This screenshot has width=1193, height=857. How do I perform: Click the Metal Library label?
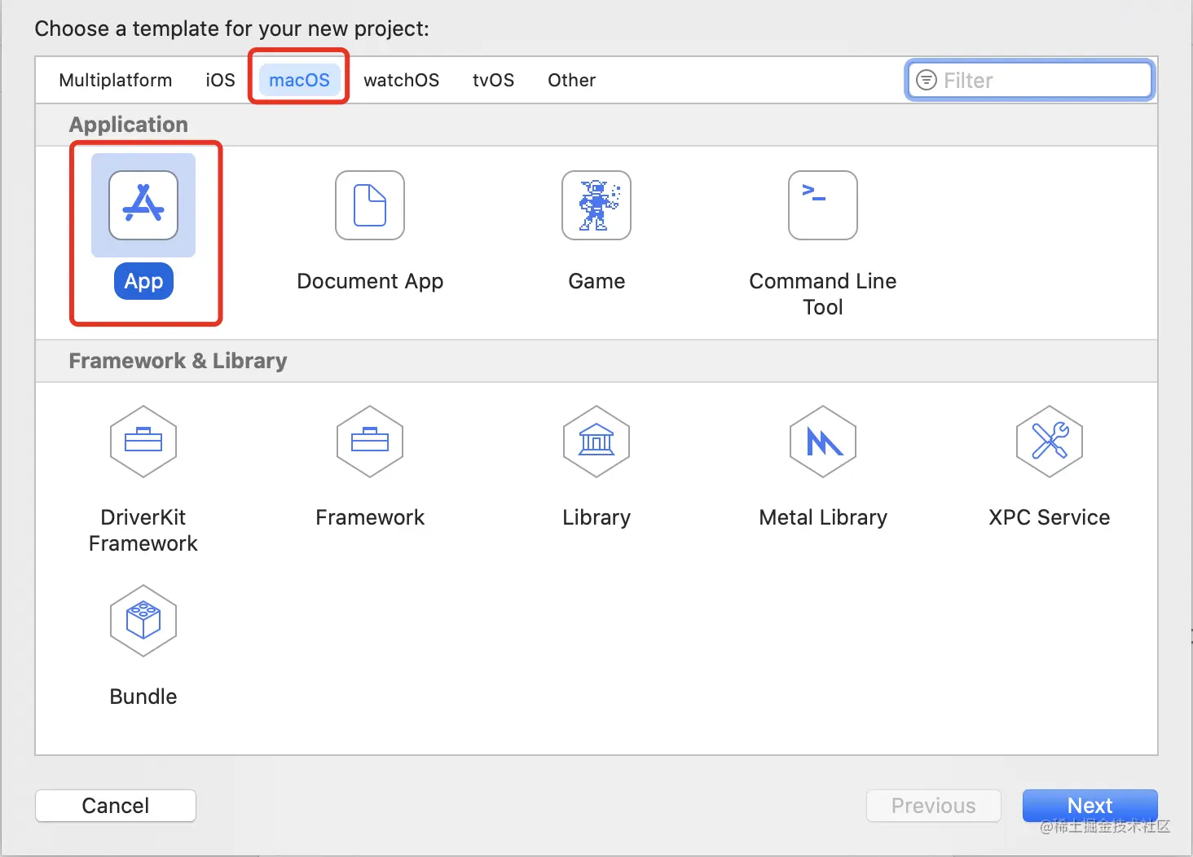tap(823, 517)
